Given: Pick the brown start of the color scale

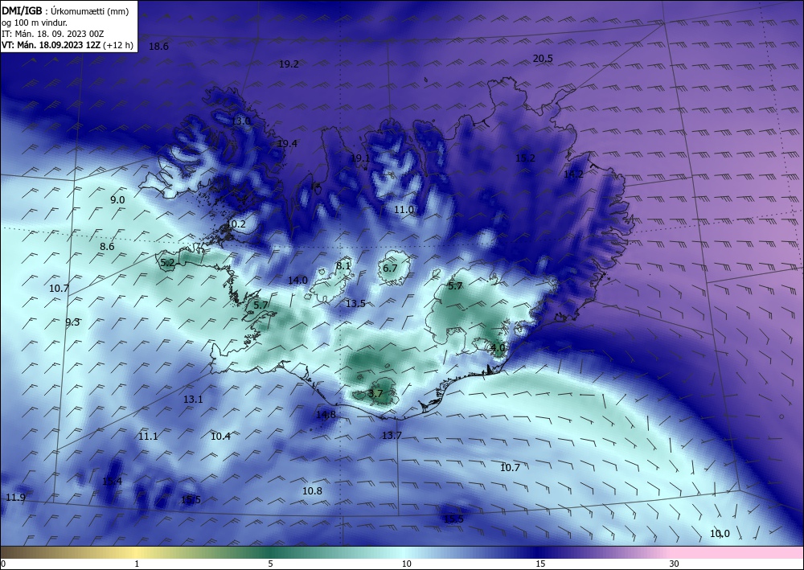Looking at the screenshot, I should pos(15,552).
